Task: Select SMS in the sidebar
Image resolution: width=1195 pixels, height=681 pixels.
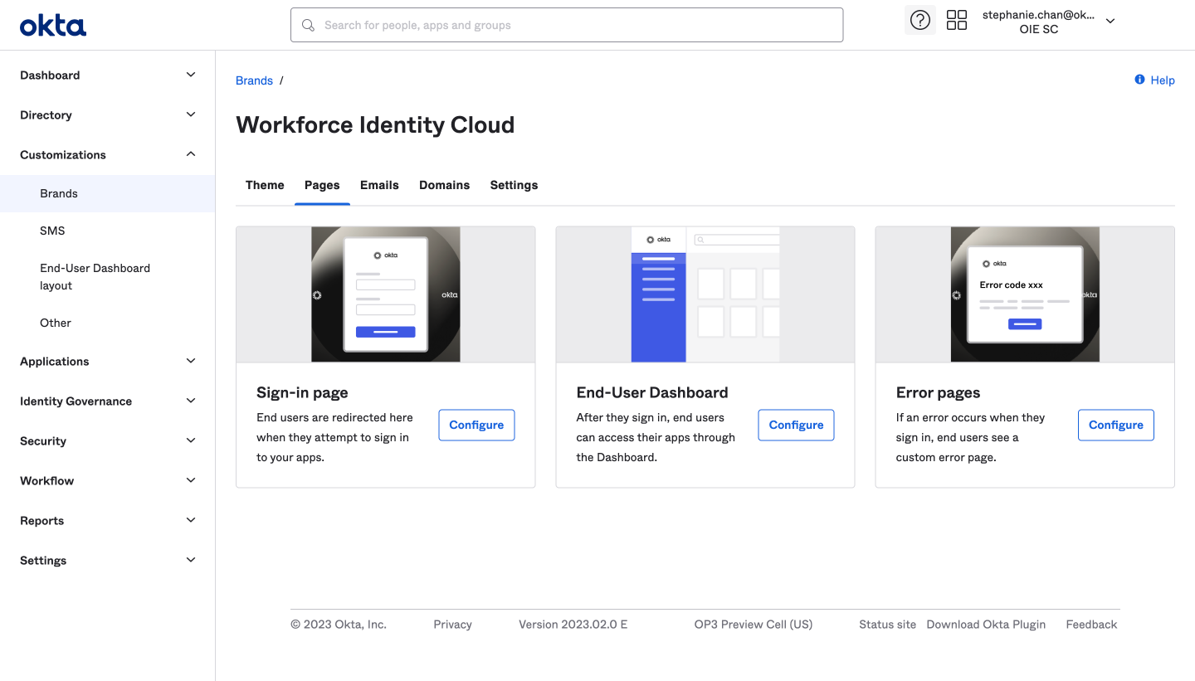Action: (x=108, y=231)
